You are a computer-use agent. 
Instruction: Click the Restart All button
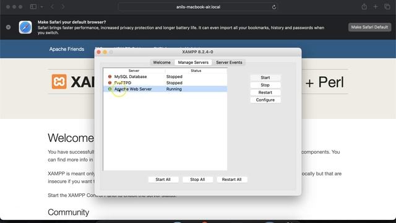pyautogui.click(x=231, y=180)
